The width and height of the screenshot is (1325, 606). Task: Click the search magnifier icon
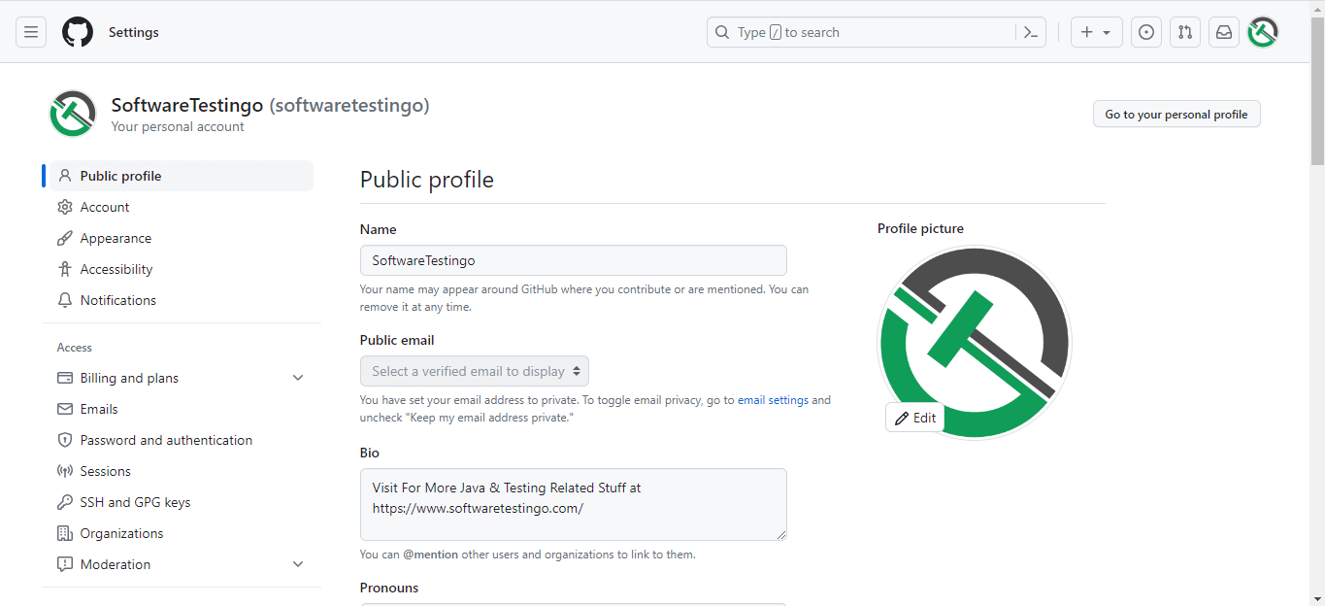(x=722, y=32)
